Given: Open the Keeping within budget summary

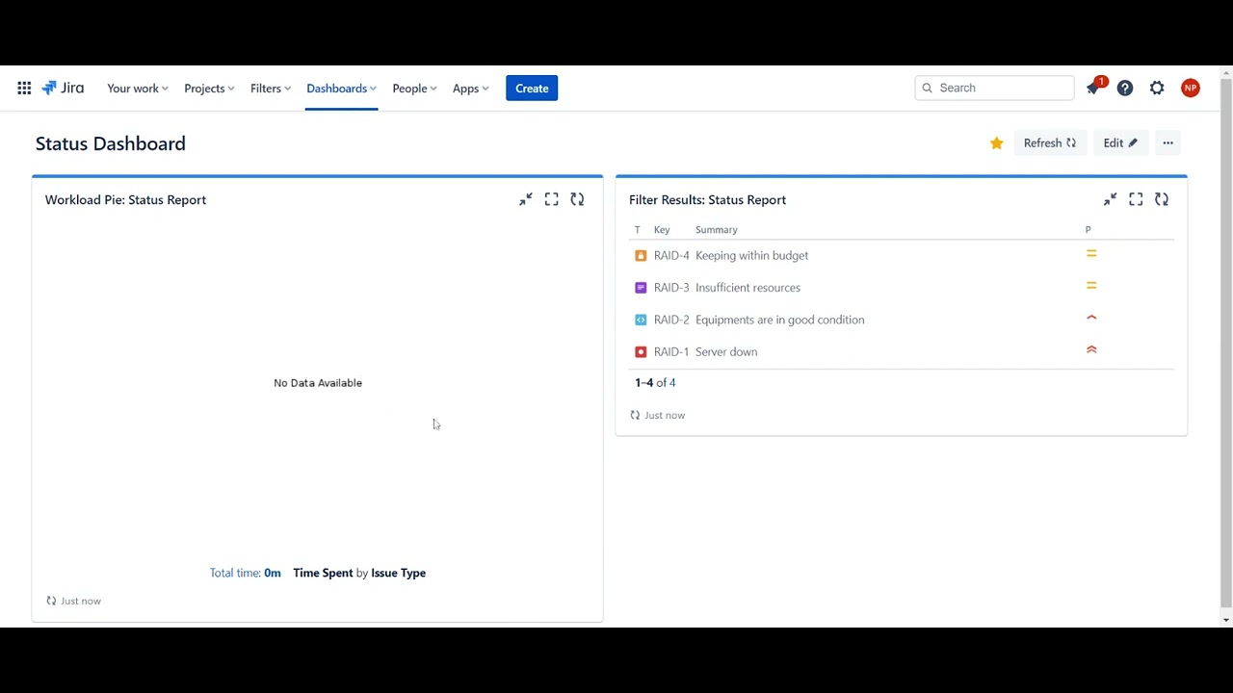Looking at the screenshot, I should pos(751,256).
